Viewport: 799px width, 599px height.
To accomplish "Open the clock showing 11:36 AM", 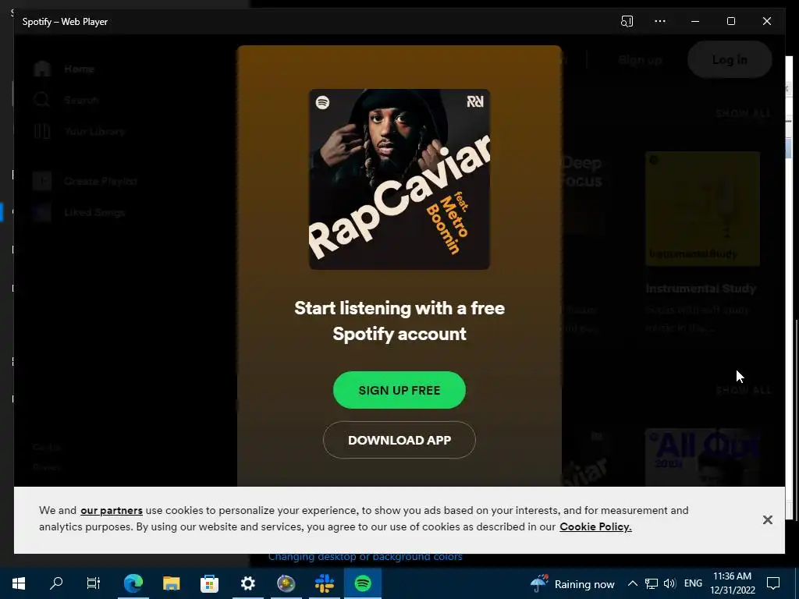I will pos(732,583).
